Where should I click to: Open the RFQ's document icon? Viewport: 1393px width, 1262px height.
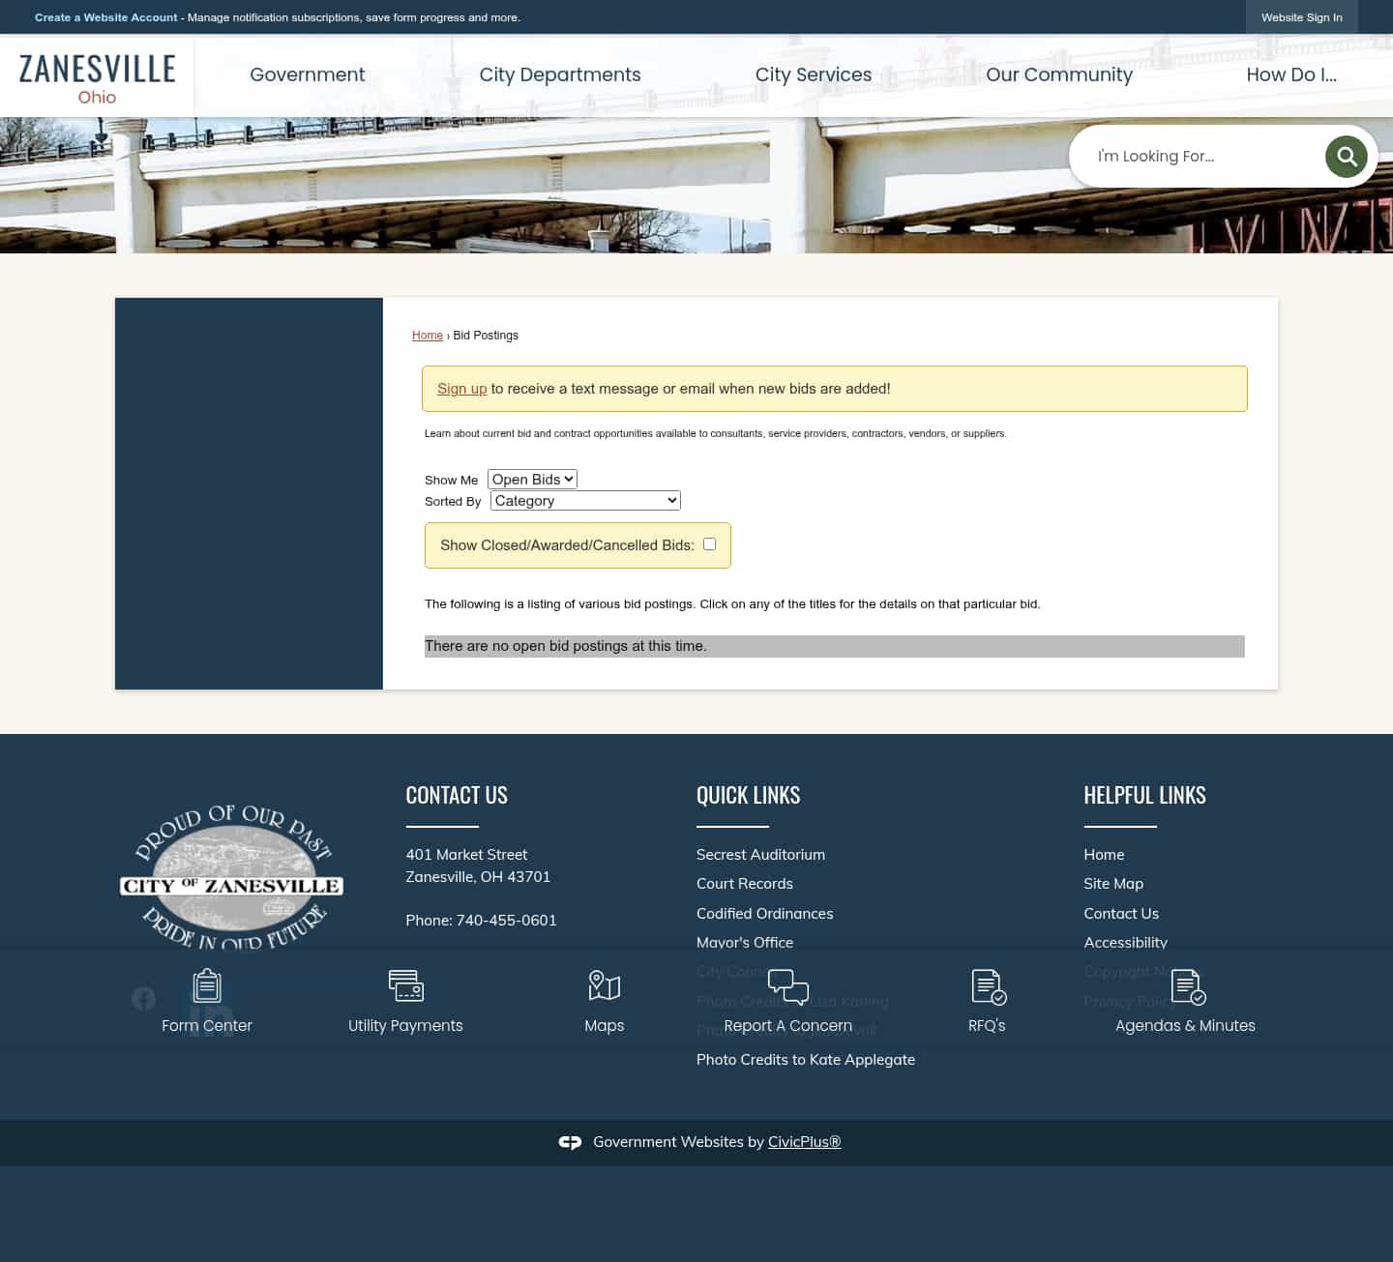[x=987, y=985]
